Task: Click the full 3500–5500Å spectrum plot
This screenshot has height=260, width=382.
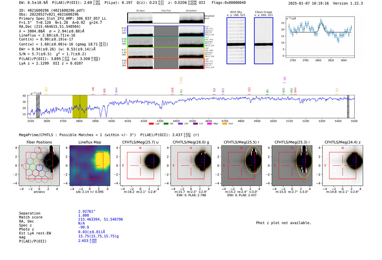Action: coord(191,107)
